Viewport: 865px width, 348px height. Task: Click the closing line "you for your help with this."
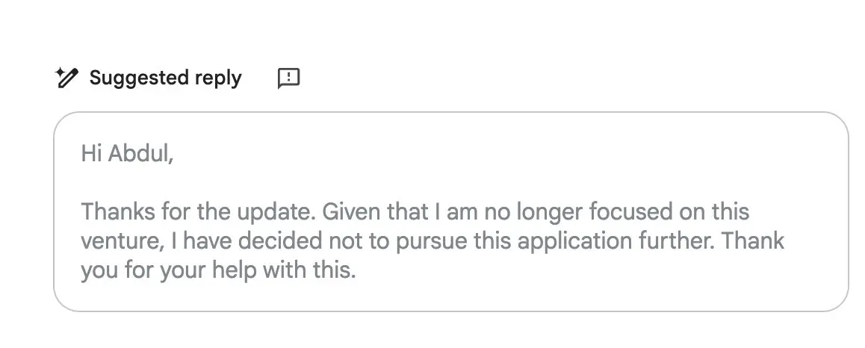pos(218,271)
